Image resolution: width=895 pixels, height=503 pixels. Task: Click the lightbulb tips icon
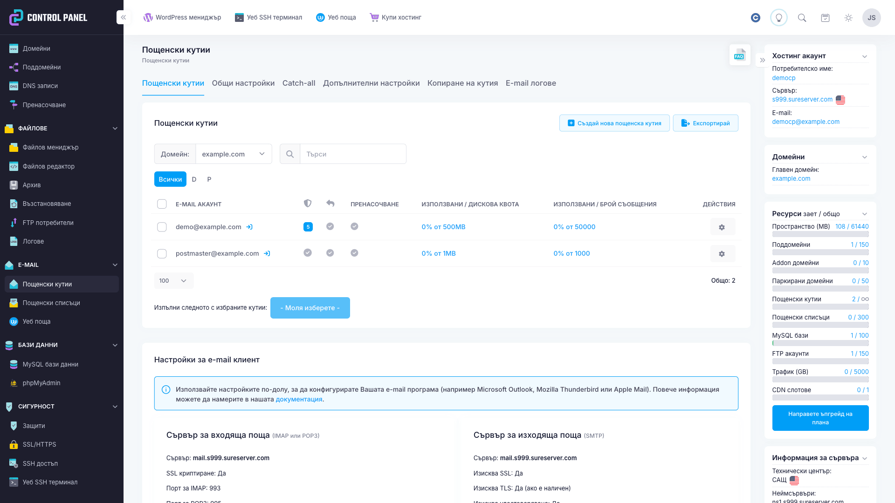click(x=778, y=18)
